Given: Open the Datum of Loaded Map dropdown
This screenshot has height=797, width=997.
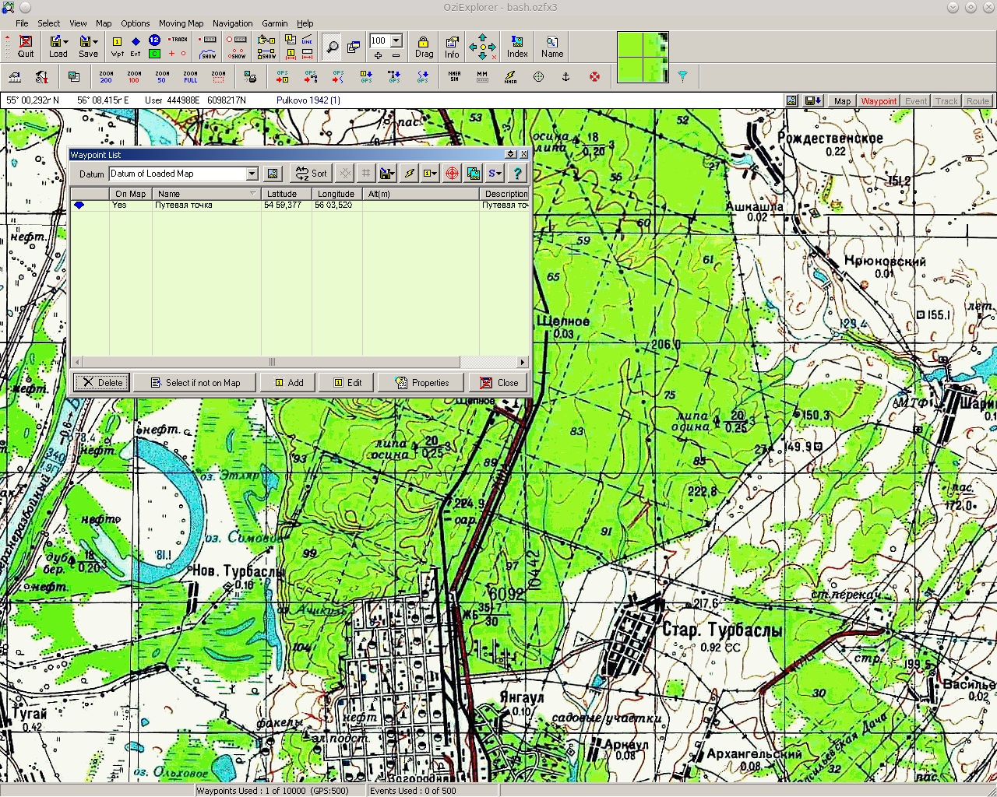Looking at the screenshot, I should click(x=252, y=174).
